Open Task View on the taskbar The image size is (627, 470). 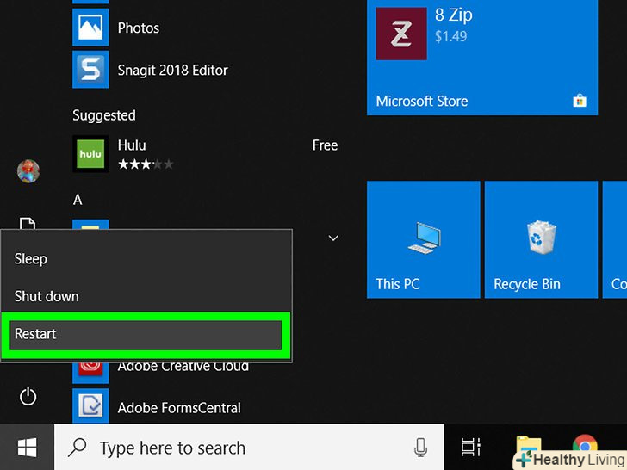pos(470,448)
